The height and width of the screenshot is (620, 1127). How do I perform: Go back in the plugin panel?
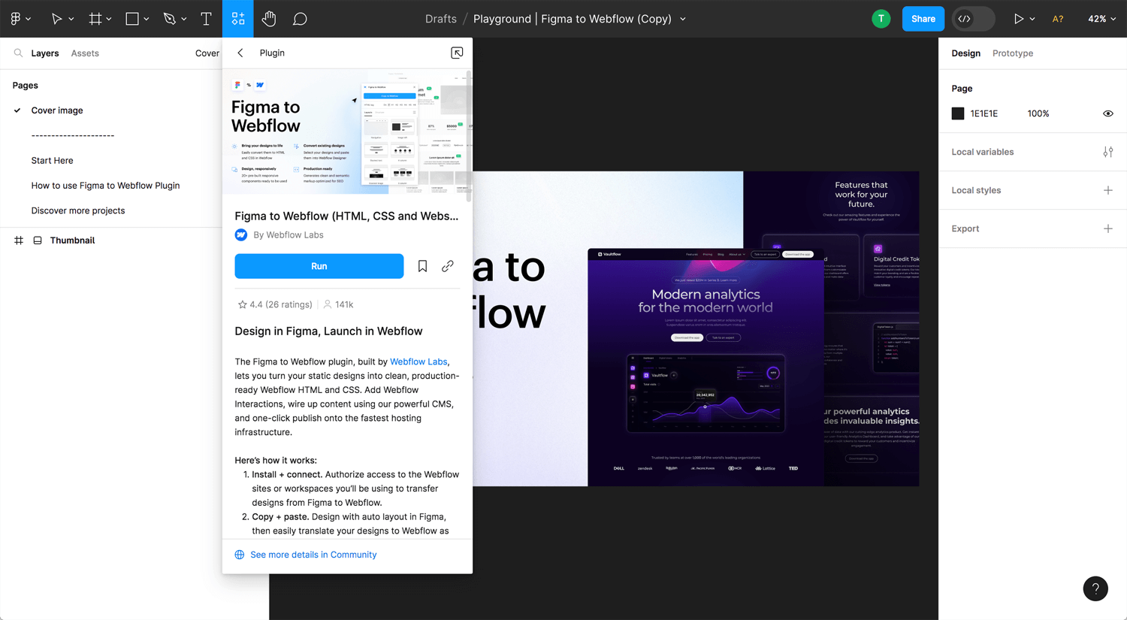pyautogui.click(x=240, y=53)
